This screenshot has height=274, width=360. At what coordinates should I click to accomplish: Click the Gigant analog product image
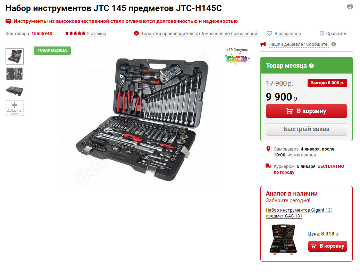(283, 239)
